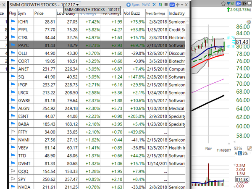Select the BABA symbol row
The width and height of the screenshot is (252, 189).
(x=97, y=124)
